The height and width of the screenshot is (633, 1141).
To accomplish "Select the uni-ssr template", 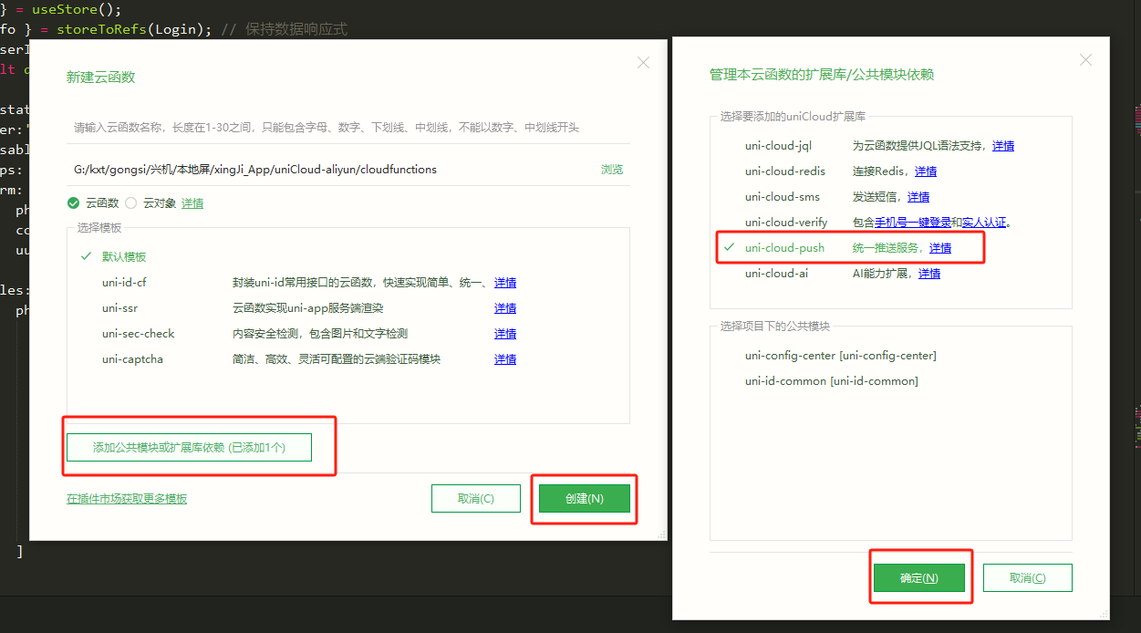I will (x=120, y=308).
